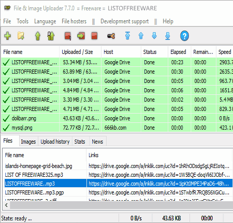Sort by Status column header
Screen dimensions: 233x223
pyautogui.click(x=154, y=52)
